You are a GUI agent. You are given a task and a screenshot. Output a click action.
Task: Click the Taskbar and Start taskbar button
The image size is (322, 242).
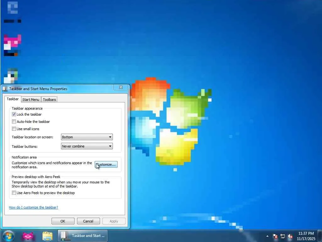(83, 236)
